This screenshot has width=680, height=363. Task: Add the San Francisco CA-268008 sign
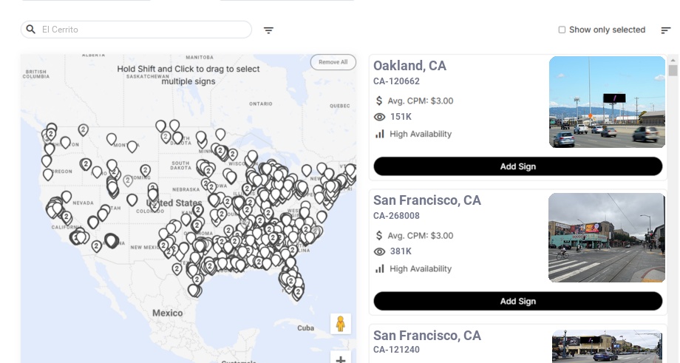pos(517,301)
